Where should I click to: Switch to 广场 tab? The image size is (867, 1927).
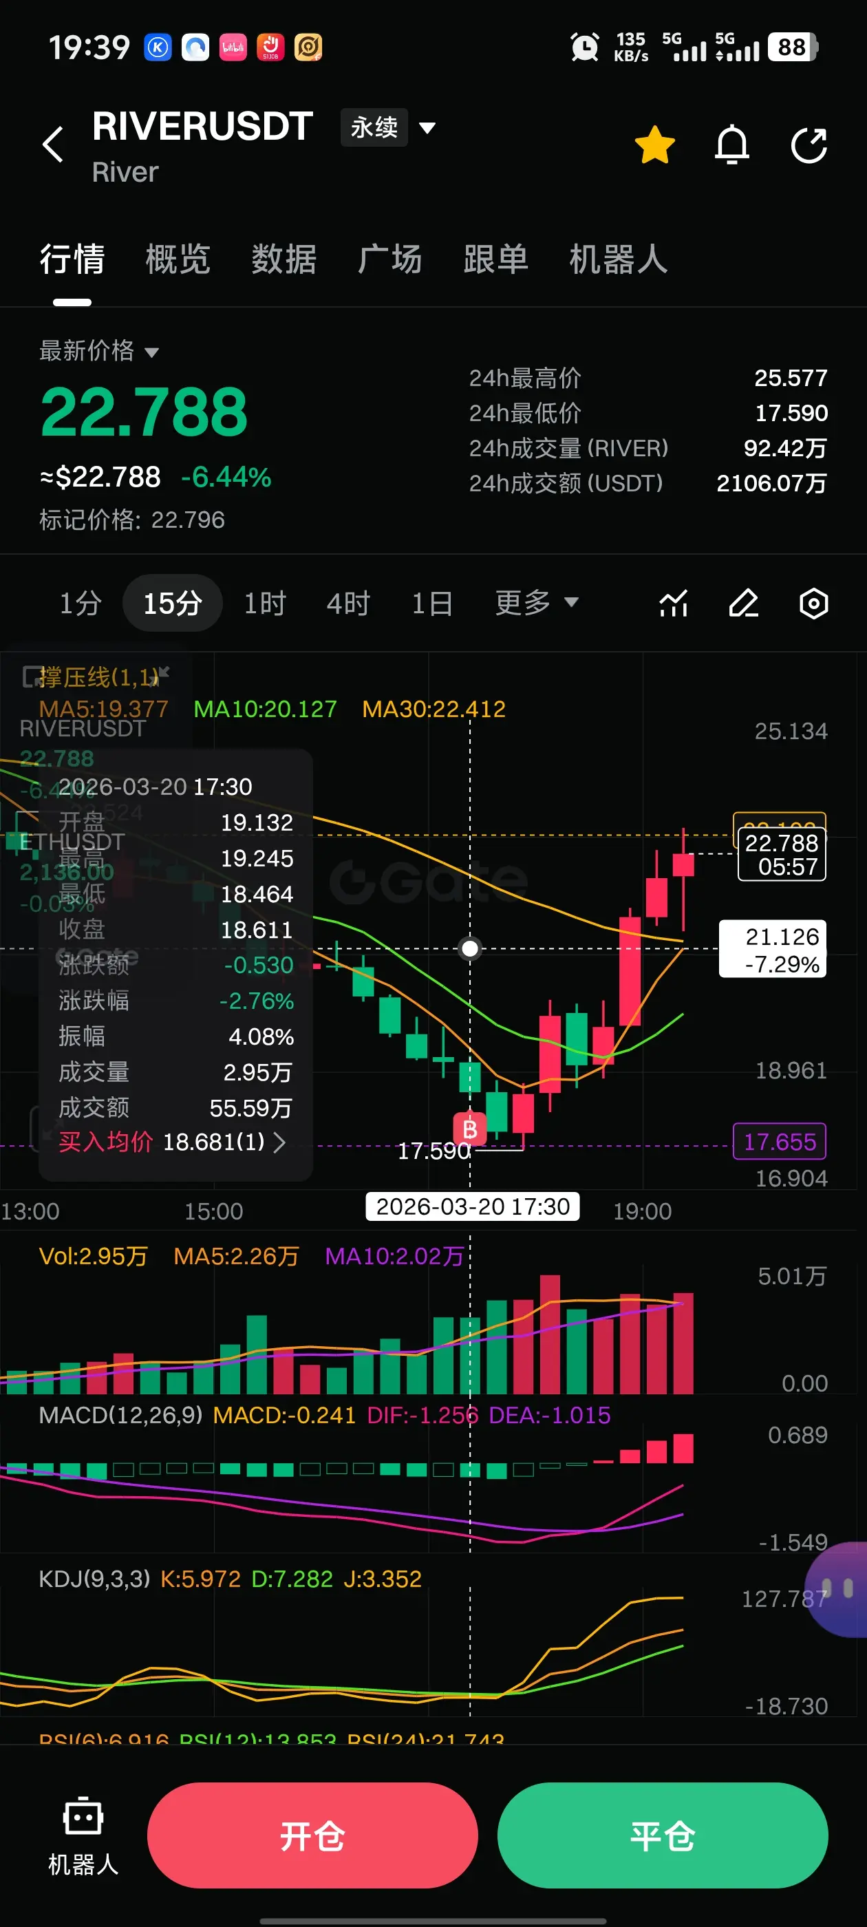pyautogui.click(x=389, y=259)
